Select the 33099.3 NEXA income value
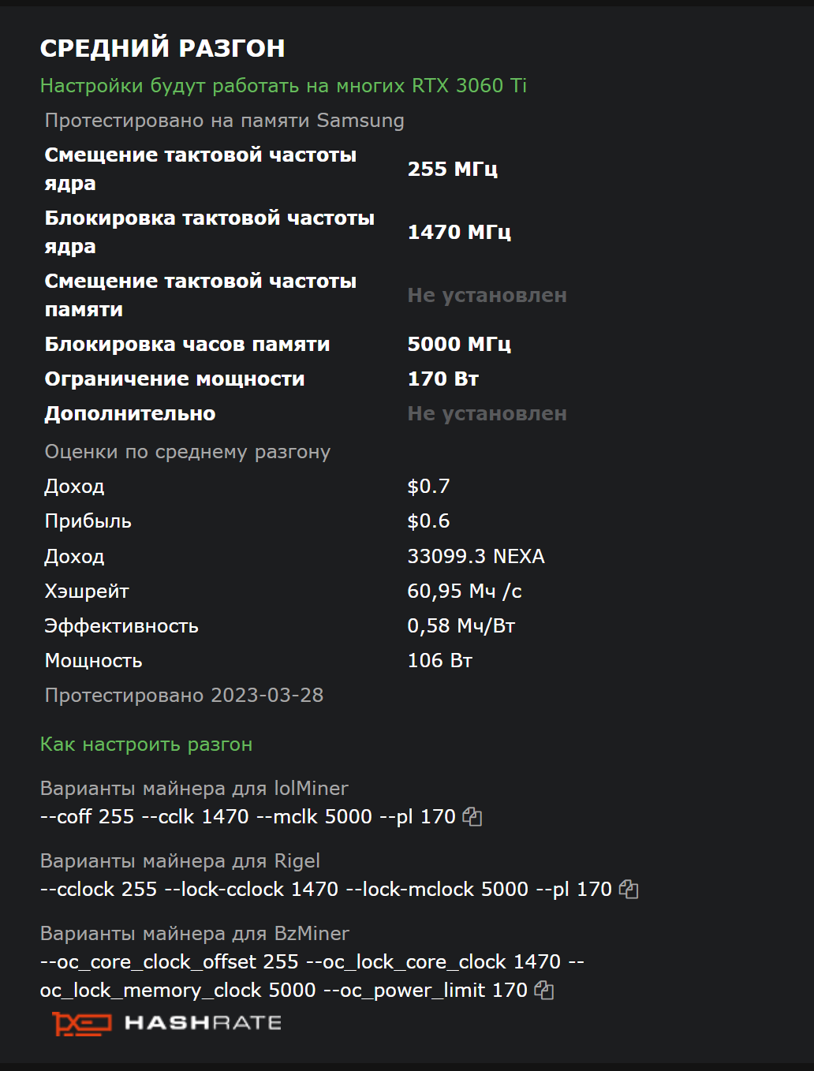Image resolution: width=814 pixels, height=1071 pixels. pos(476,557)
